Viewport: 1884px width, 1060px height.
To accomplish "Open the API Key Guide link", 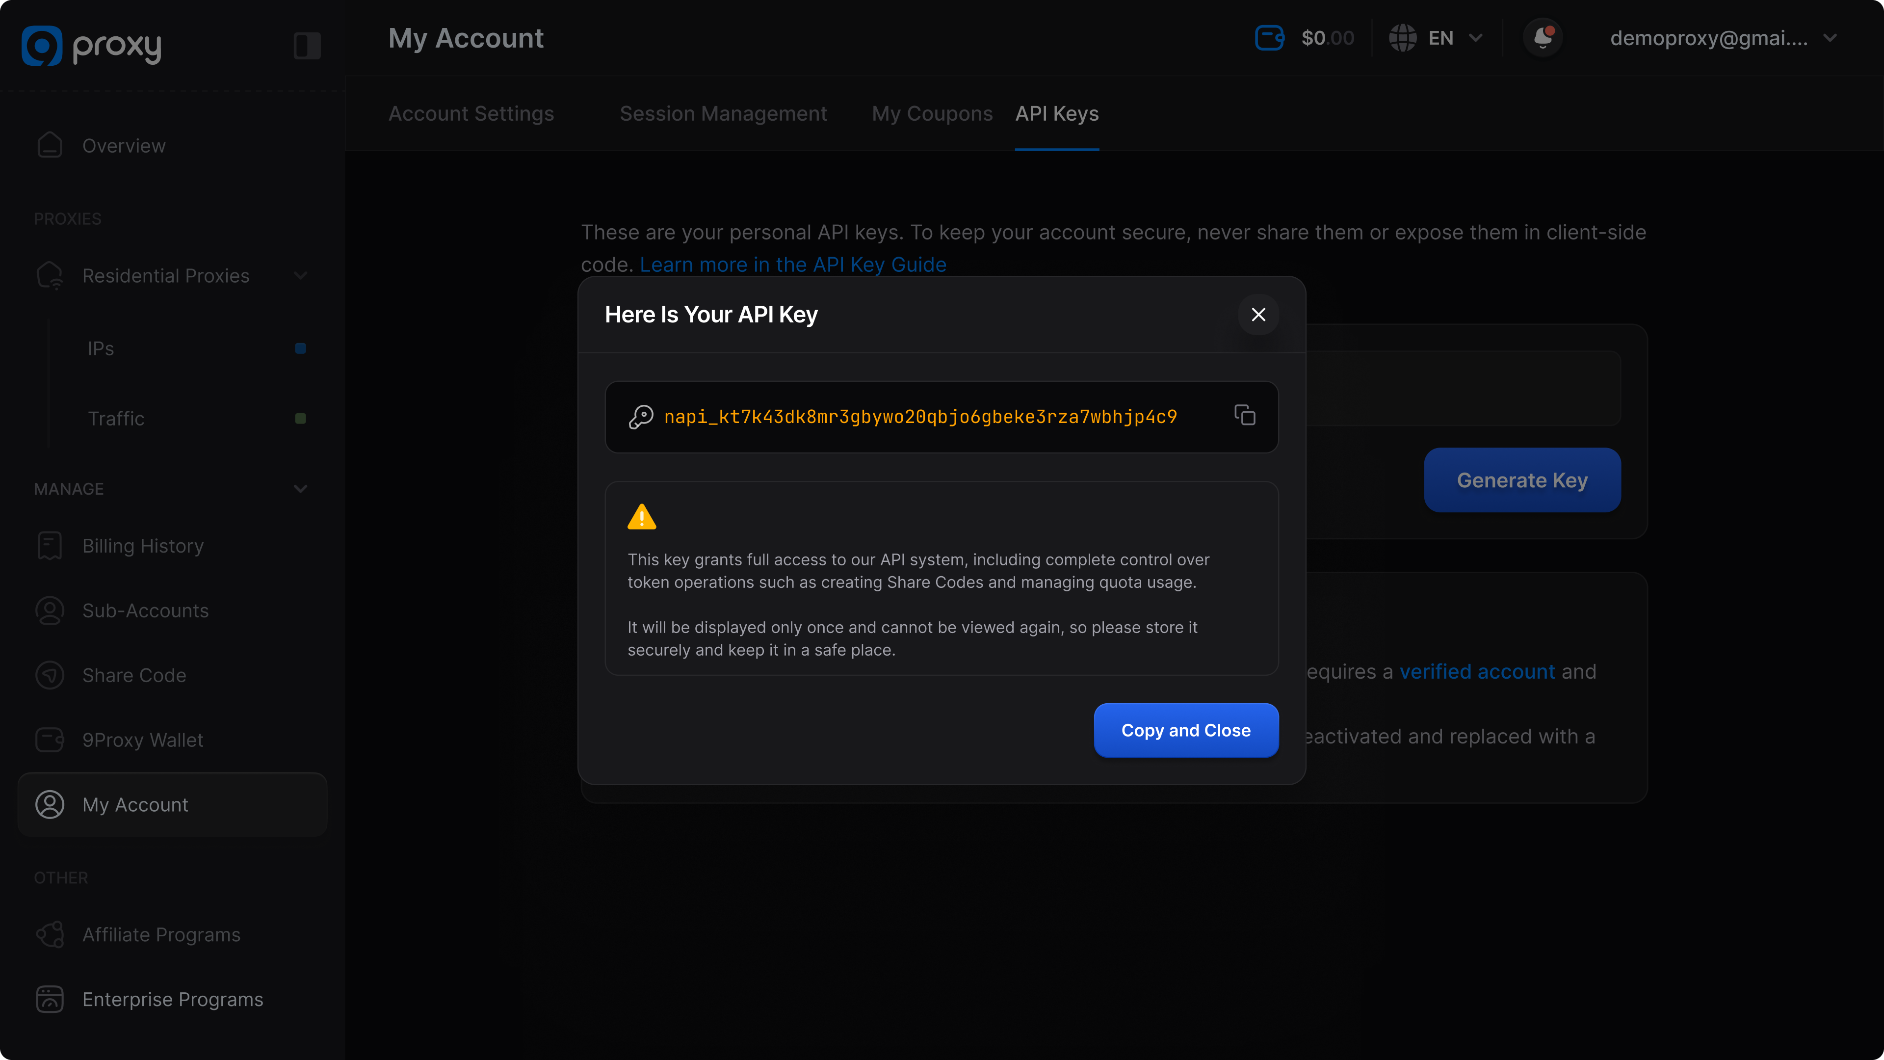I will click(793, 265).
